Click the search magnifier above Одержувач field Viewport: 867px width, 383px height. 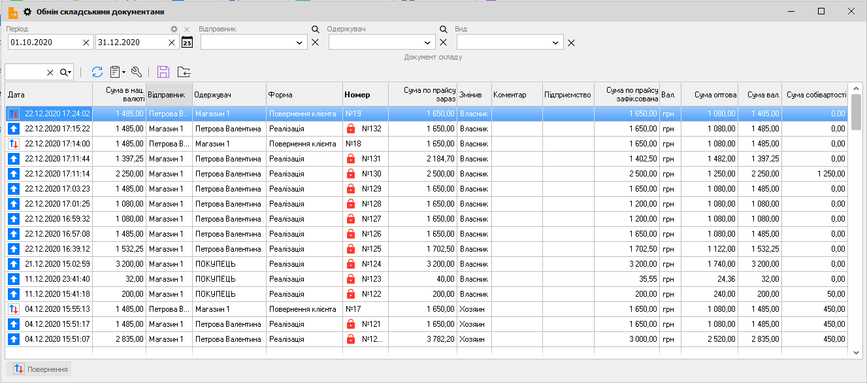(x=443, y=29)
